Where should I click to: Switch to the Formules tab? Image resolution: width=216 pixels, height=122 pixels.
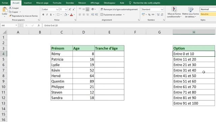tap(57, 3)
